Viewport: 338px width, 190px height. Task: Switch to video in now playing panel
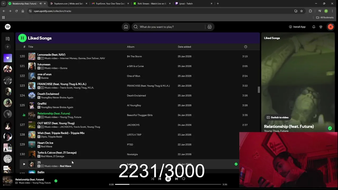278,117
